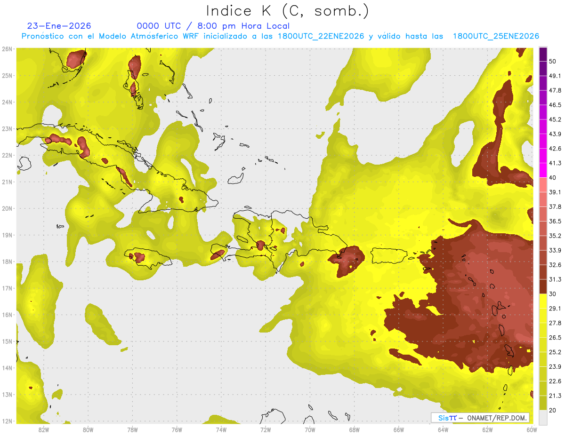Click the longitude axis label '82W'

click(x=43, y=429)
